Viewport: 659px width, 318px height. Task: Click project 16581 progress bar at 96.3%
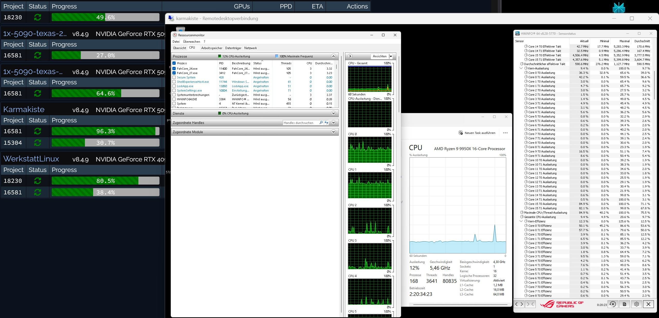click(x=105, y=131)
